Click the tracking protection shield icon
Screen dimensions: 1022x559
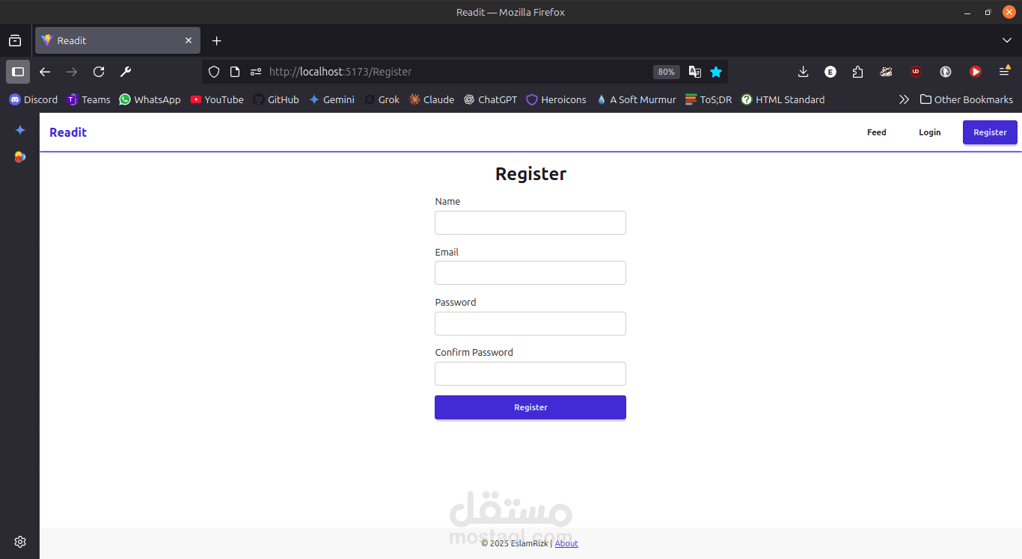click(214, 72)
